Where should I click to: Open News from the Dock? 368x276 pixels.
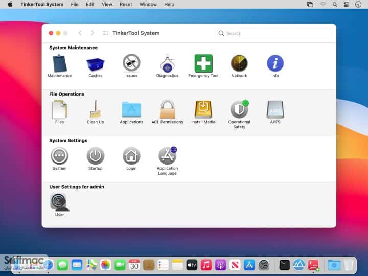[x=235, y=265]
